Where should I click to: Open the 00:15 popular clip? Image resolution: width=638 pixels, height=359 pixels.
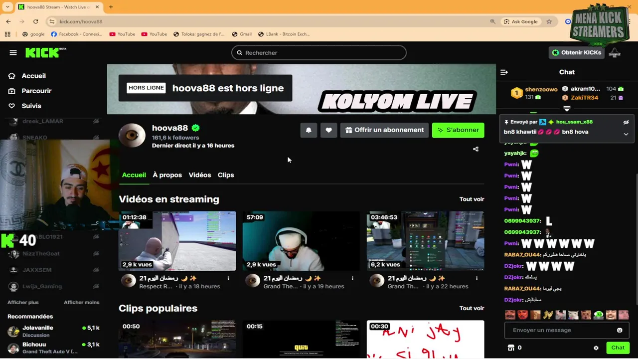(x=301, y=340)
